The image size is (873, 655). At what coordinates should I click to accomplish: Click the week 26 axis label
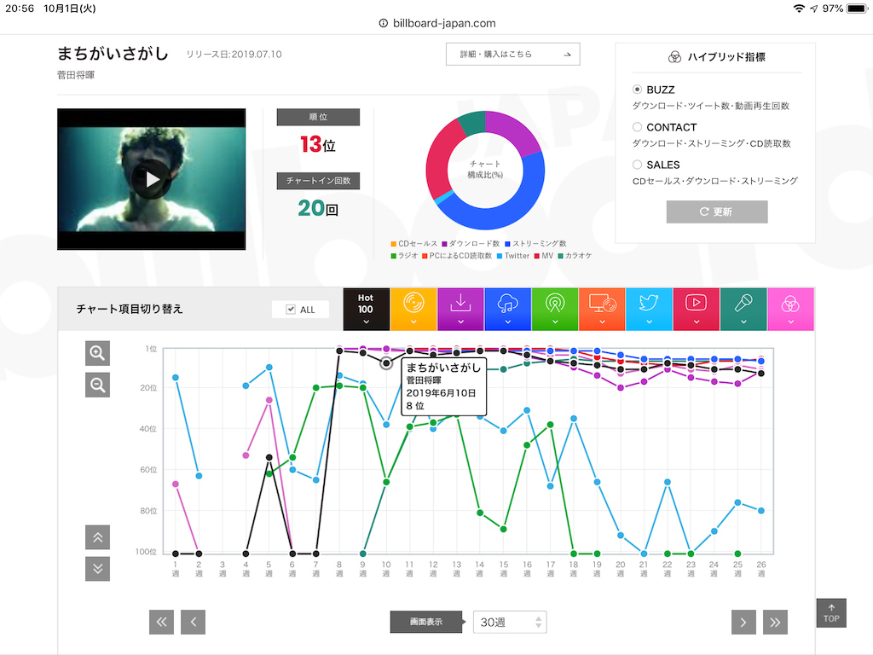click(x=761, y=569)
